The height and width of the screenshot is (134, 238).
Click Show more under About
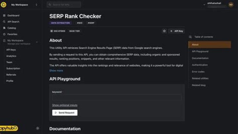(56, 71)
